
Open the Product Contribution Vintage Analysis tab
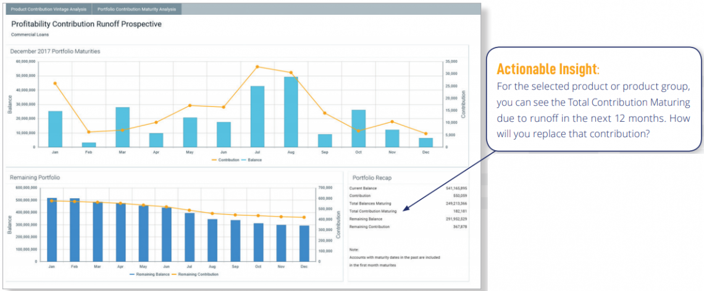point(49,9)
